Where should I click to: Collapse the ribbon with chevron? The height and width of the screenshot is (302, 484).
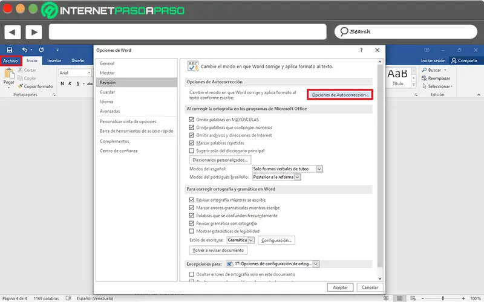479,95
